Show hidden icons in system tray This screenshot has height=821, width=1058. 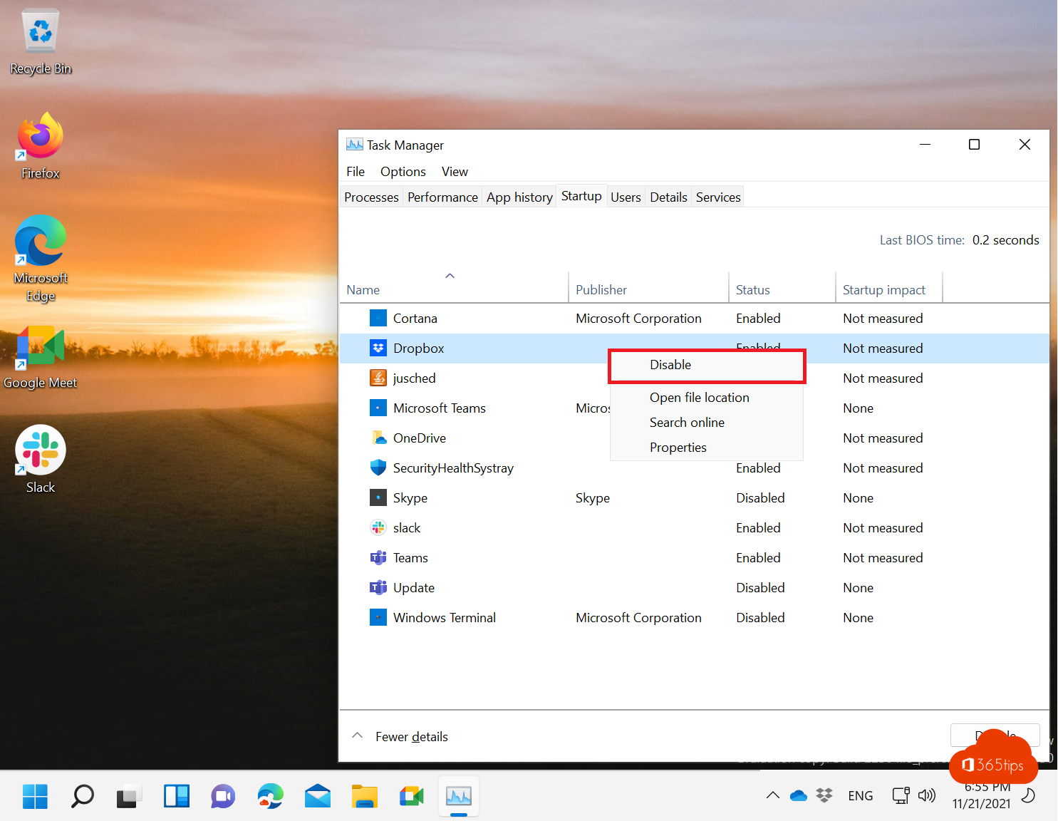(x=772, y=795)
